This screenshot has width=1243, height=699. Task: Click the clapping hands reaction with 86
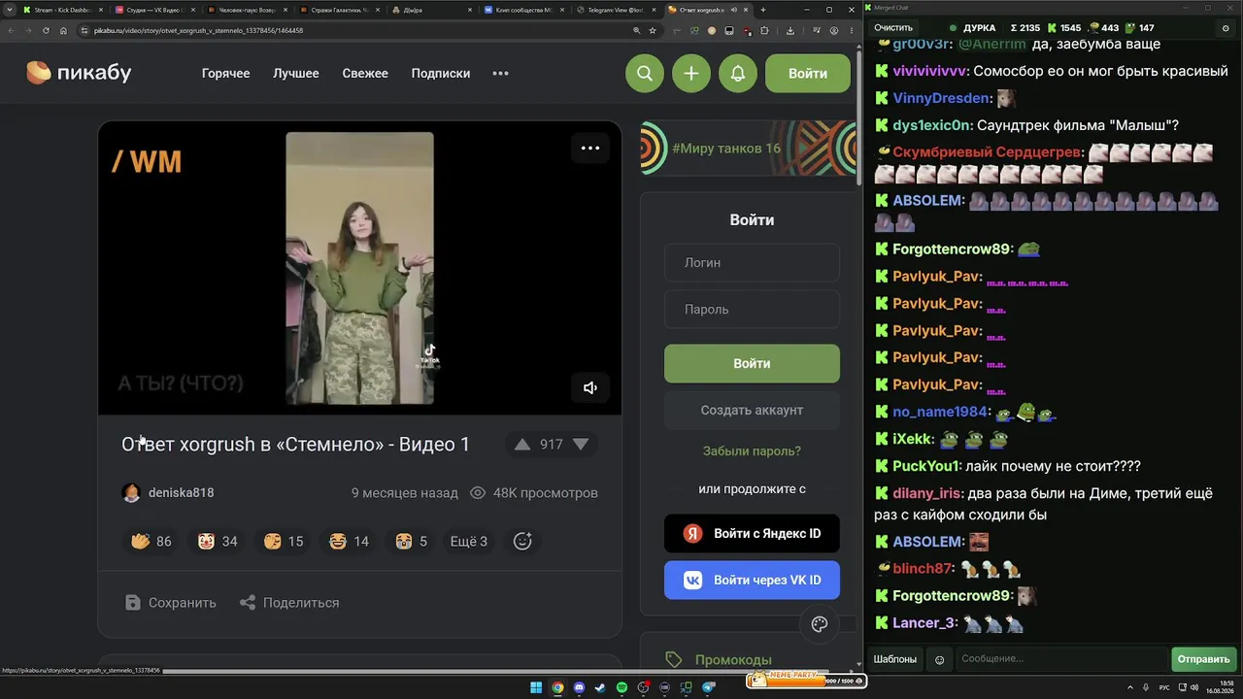(151, 541)
